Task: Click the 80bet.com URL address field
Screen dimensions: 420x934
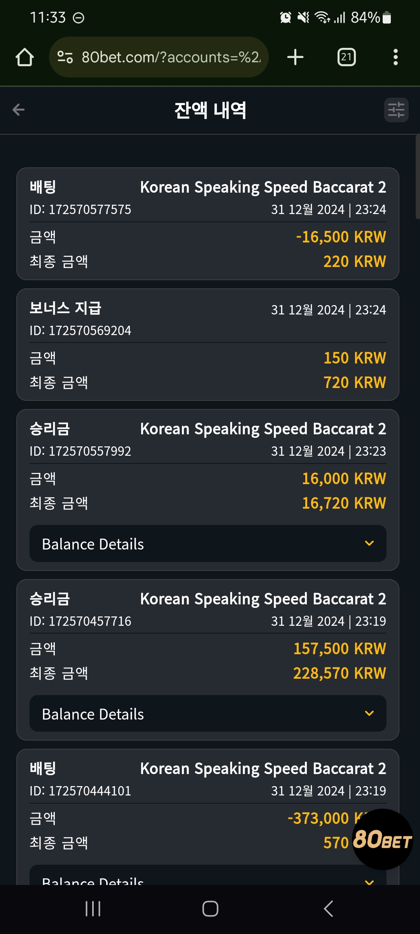Action: 159,57
